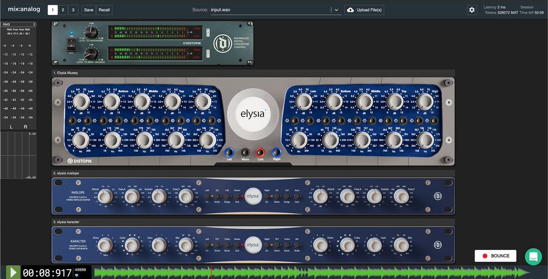Click the Recall button
The image size is (548, 279).
pyautogui.click(x=104, y=10)
